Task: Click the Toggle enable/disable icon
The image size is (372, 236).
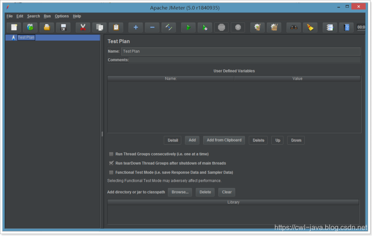Action: coord(169,27)
